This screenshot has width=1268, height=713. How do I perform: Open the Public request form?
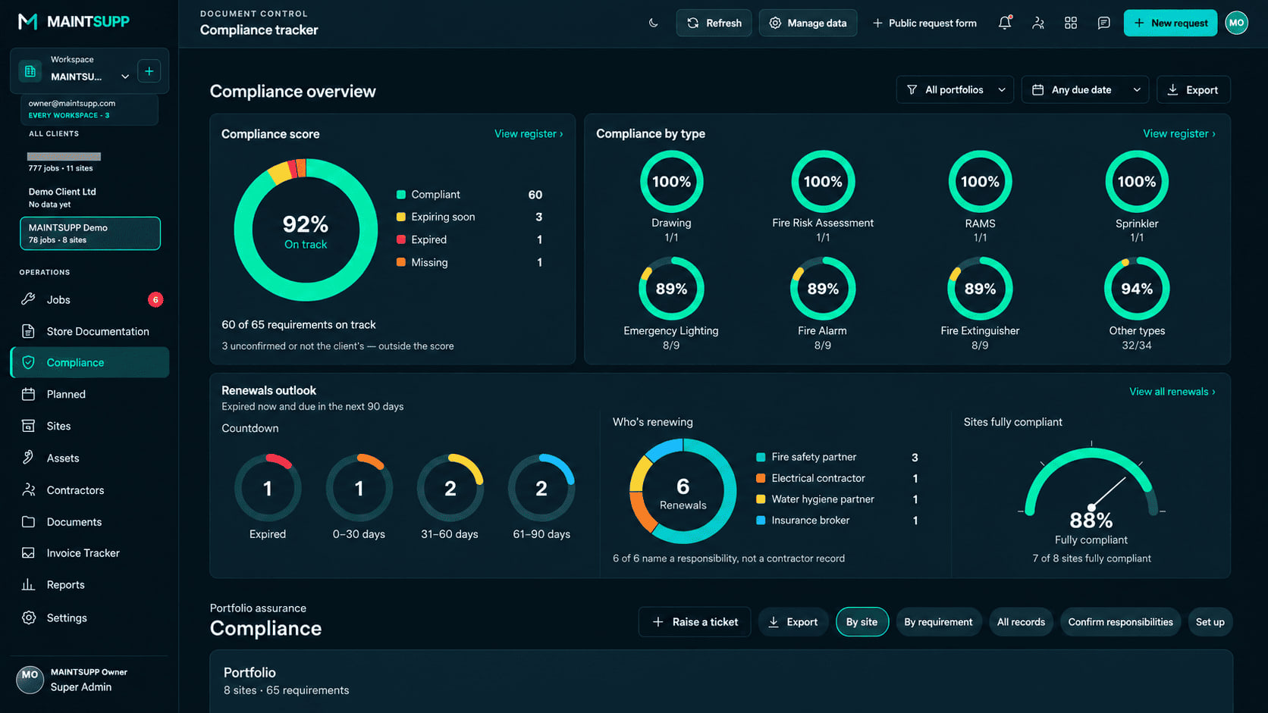(x=924, y=23)
